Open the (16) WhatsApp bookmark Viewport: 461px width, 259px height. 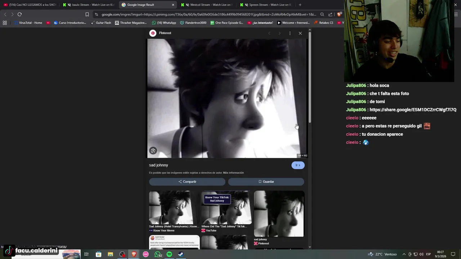coord(164,23)
